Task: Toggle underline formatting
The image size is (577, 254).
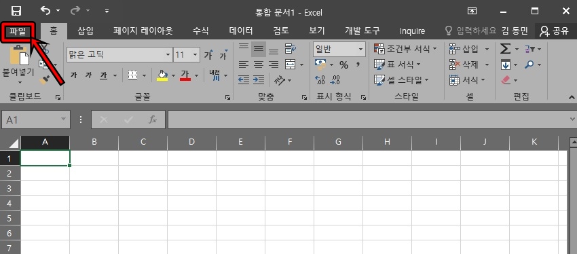Action: coord(104,75)
